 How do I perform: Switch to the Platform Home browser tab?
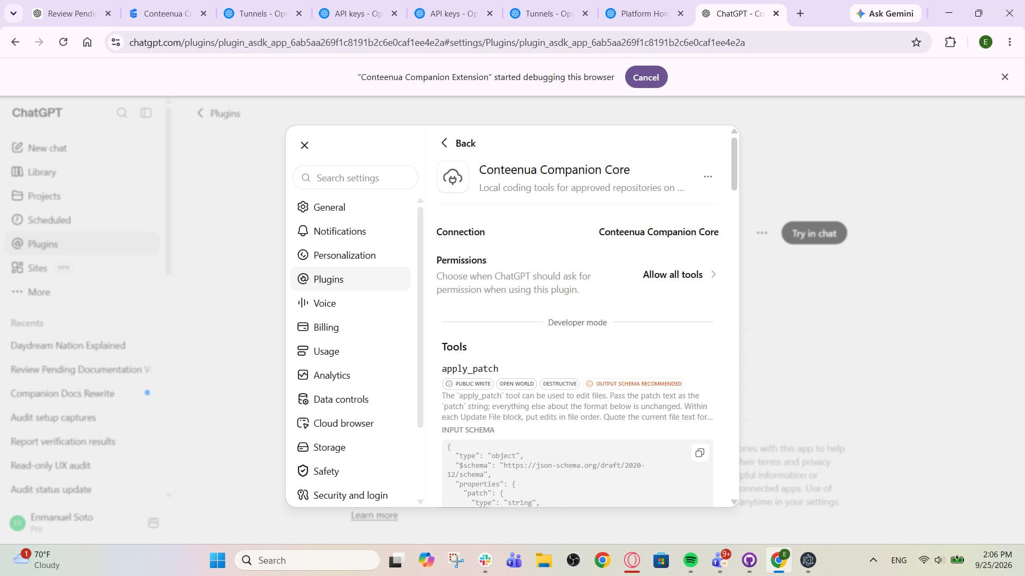[x=644, y=13]
